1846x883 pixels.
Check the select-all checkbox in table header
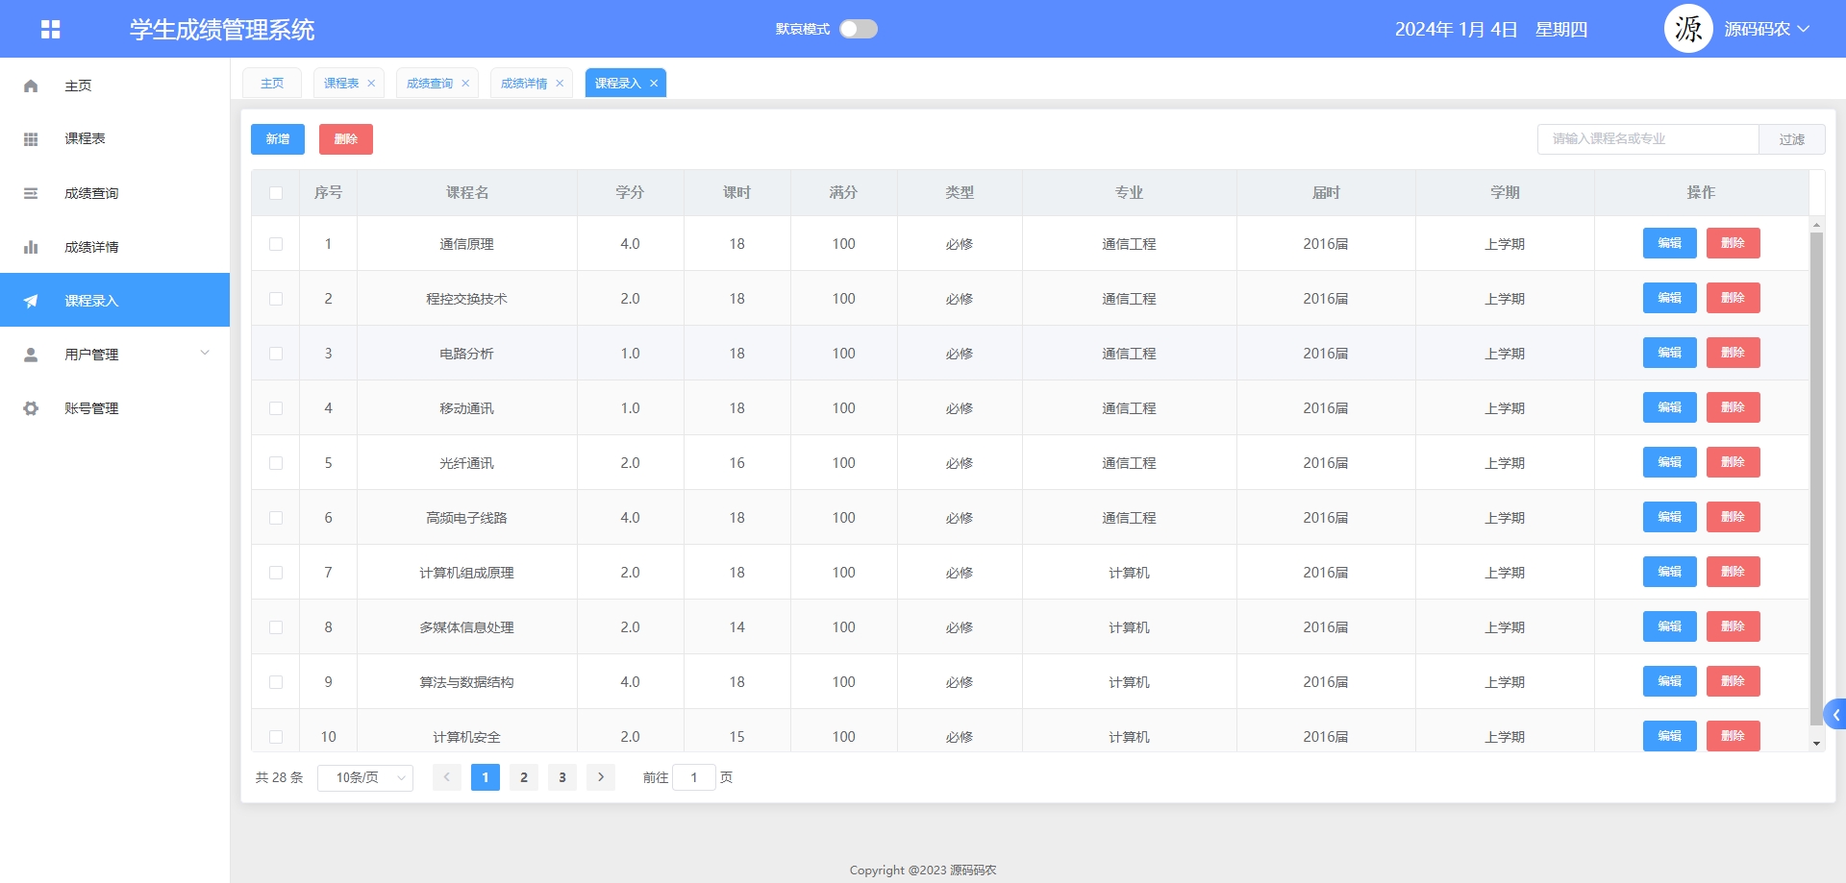pyautogui.click(x=276, y=193)
